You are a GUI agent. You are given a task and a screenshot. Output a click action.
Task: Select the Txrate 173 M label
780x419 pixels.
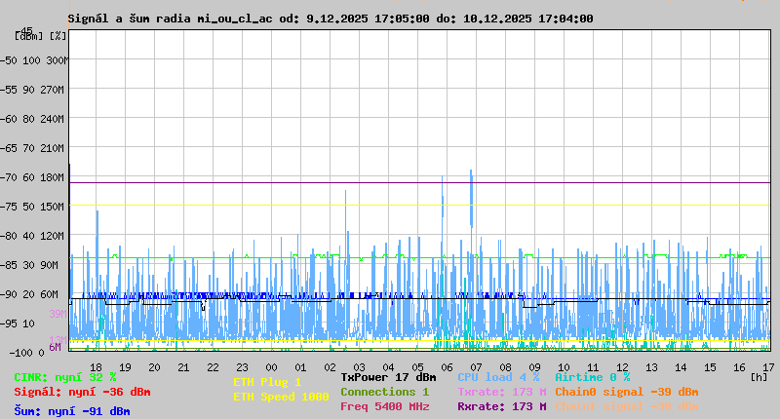click(501, 392)
